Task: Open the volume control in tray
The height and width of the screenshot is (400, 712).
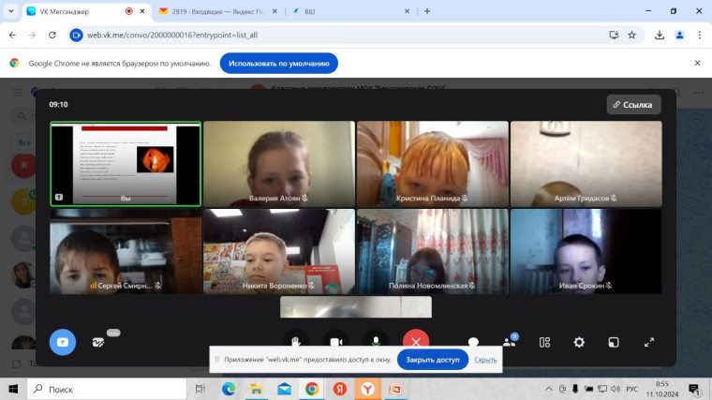Action: (616, 389)
